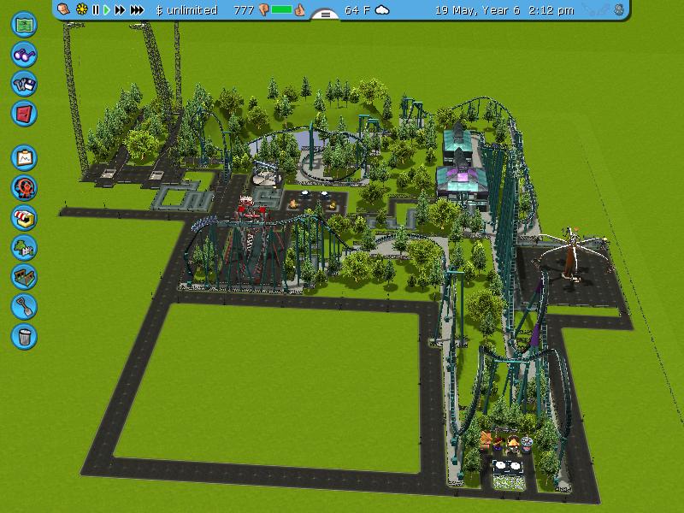
Task: Open park management clipboard icon
Action: coord(24,157)
